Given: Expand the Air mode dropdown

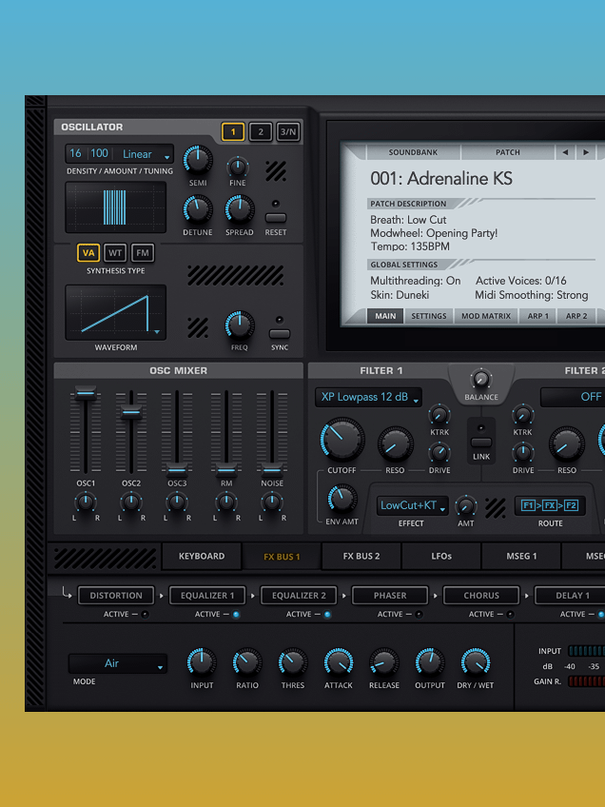Looking at the screenshot, I should [117, 663].
